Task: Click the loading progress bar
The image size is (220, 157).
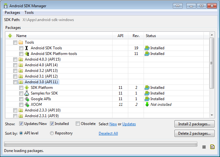Action: point(101,144)
